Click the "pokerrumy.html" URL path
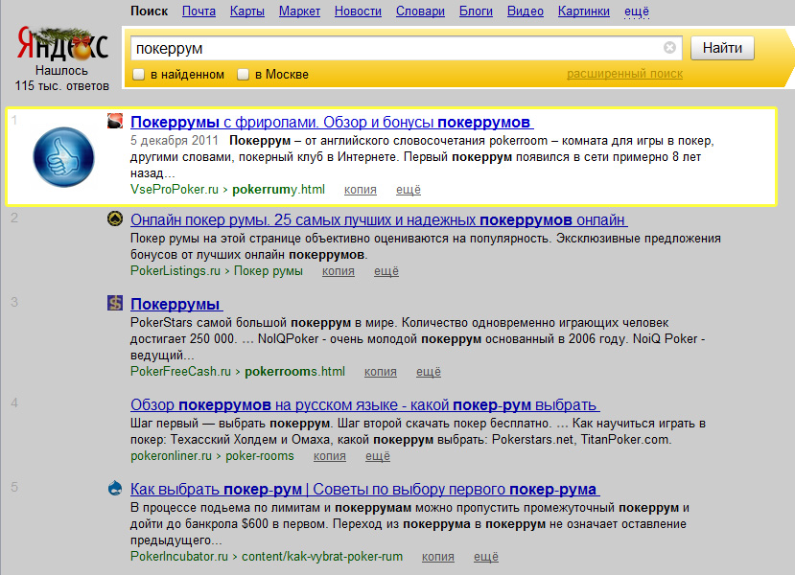This screenshot has height=575, width=795. click(278, 190)
